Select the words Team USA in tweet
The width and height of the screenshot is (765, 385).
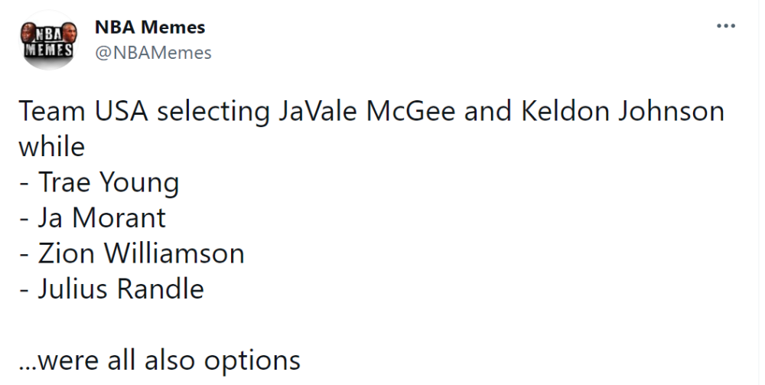[83, 111]
